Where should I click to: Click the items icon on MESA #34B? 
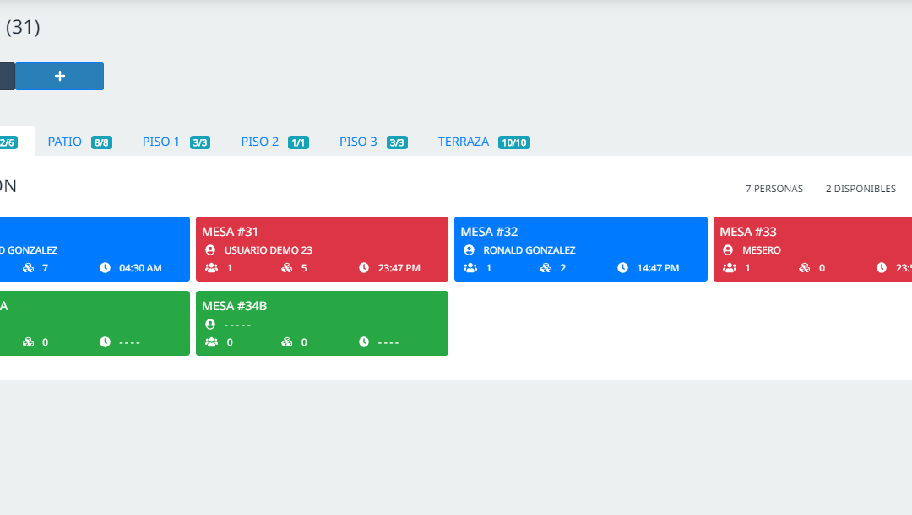(x=286, y=342)
